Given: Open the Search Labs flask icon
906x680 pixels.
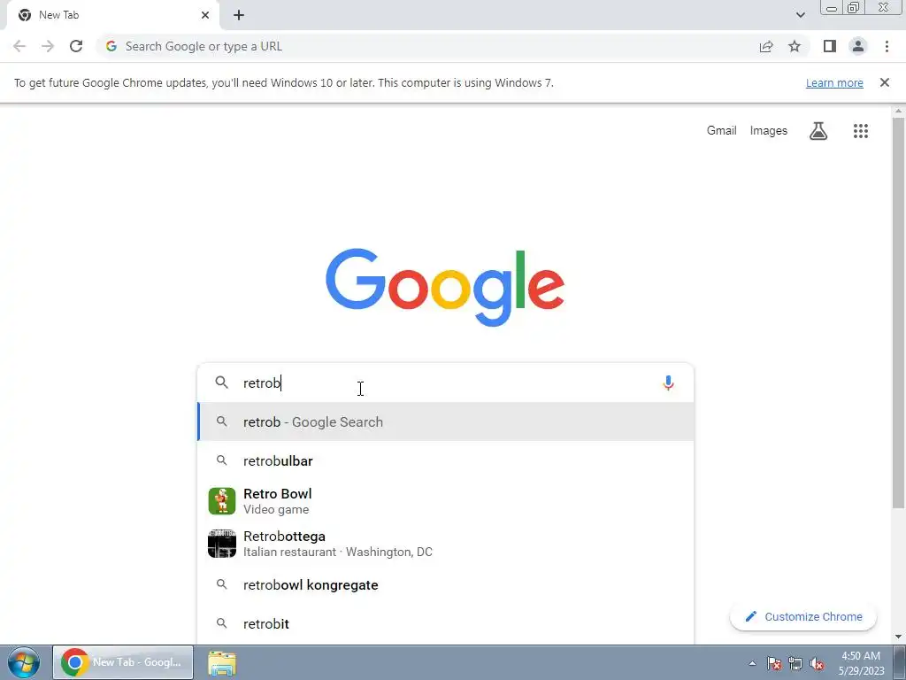Looking at the screenshot, I should [x=818, y=131].
